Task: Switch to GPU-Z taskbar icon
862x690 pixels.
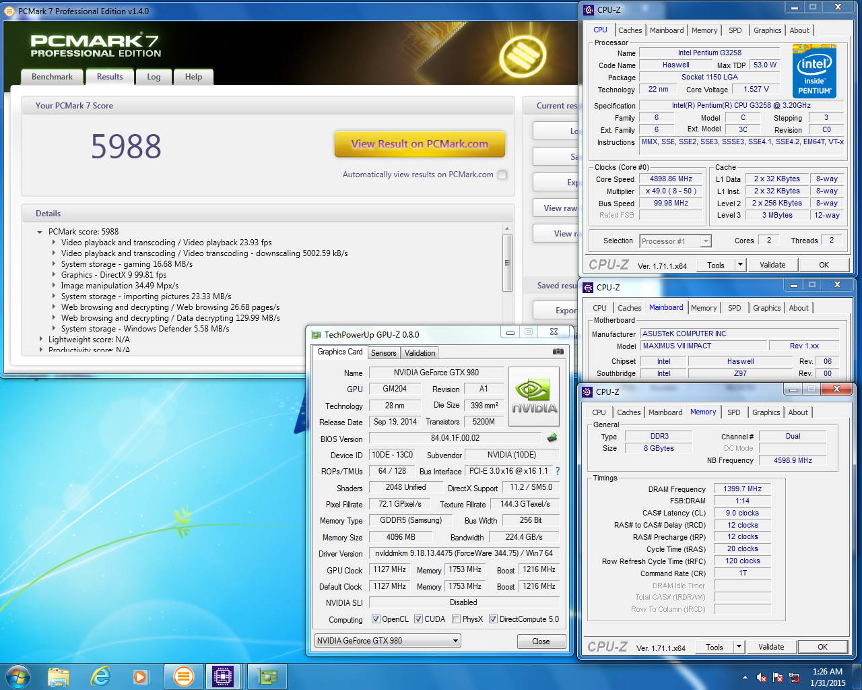Action: coord(267,676)
